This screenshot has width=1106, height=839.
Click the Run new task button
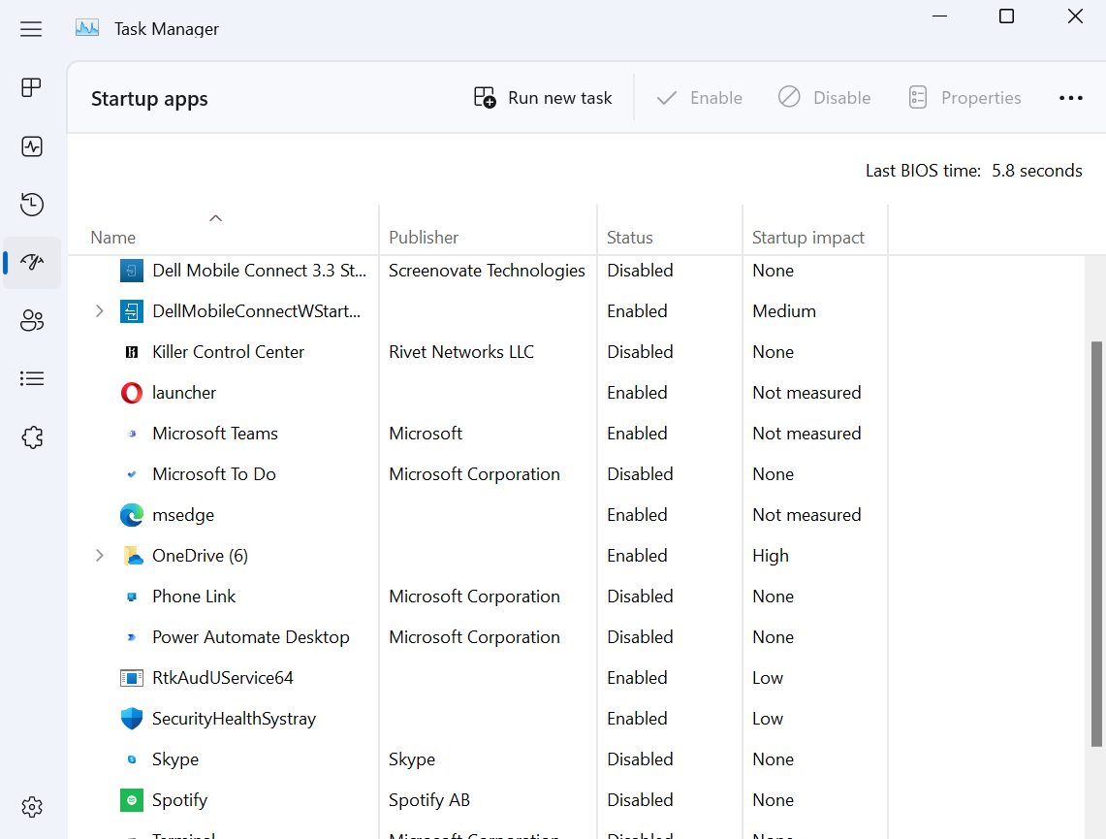coord(542,97)
